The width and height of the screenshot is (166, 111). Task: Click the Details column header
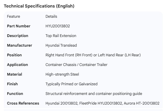[51, 16]
